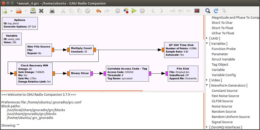Execute the flow graph with green play button
260x130 pixels.
click(134, 11)
